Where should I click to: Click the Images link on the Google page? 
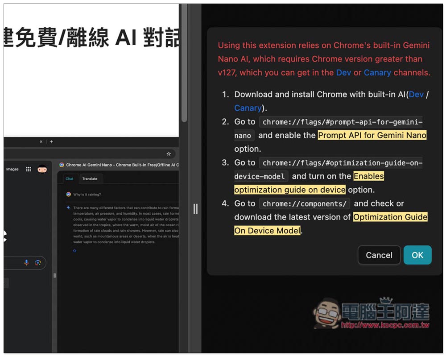coord(12,169)
